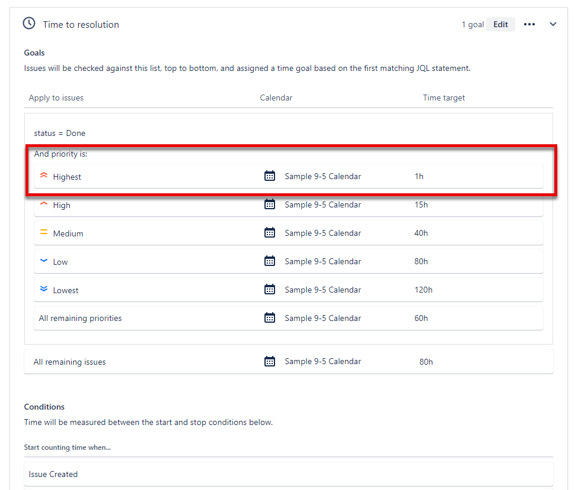Viewport: 575px width, 490px height.
Task: Click the Highest priority double-arrow icon
Action: 44,175
